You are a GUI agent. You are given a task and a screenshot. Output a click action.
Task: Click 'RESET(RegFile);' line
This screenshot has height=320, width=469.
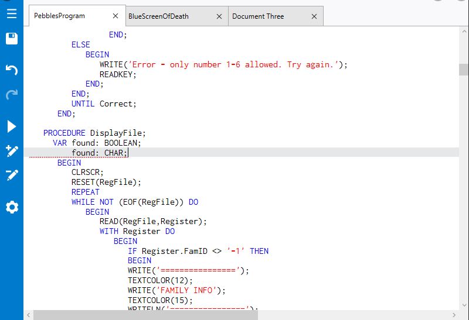[x=106, y=182]
